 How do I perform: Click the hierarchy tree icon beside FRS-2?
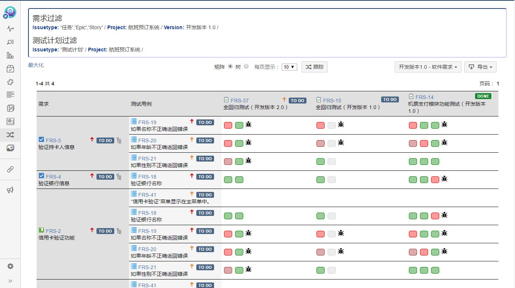coord(119,231)
